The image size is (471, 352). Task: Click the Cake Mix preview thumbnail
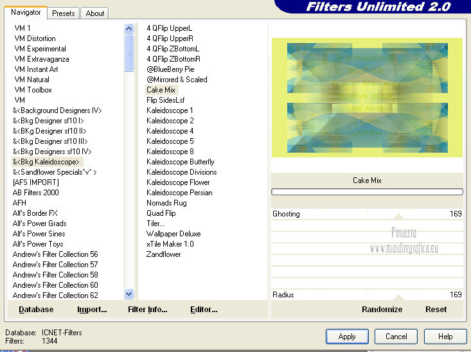[367, 98]
